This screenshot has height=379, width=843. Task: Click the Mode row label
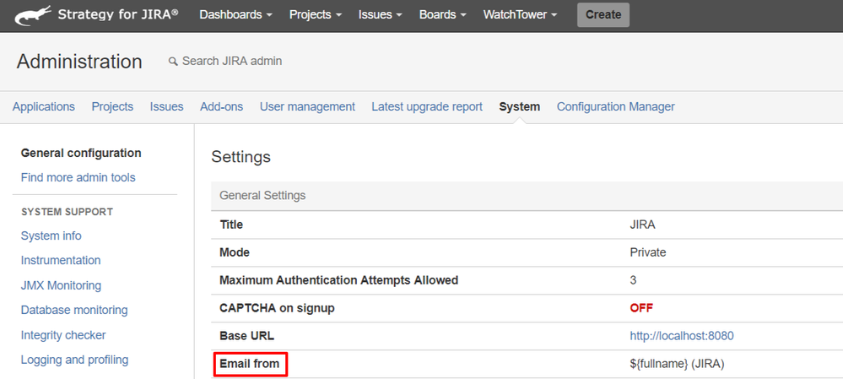pyautogui.click(x=235, y=252)
